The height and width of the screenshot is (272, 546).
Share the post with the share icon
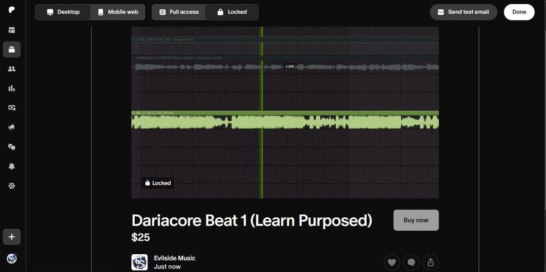431,262
